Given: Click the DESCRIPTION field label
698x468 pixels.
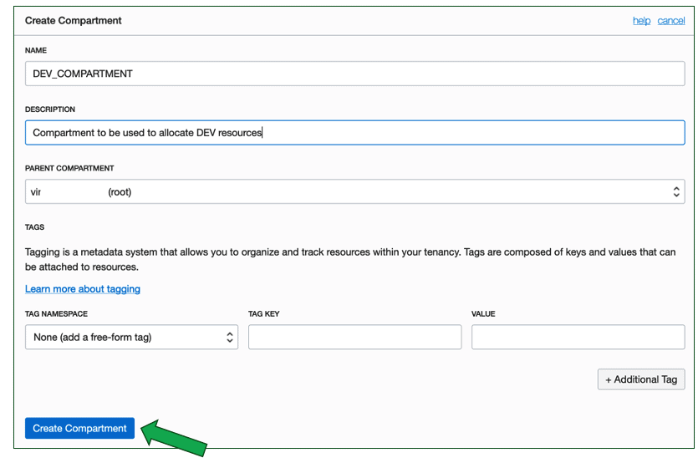Looking at the screenshot, I should (x=50, y=109).
